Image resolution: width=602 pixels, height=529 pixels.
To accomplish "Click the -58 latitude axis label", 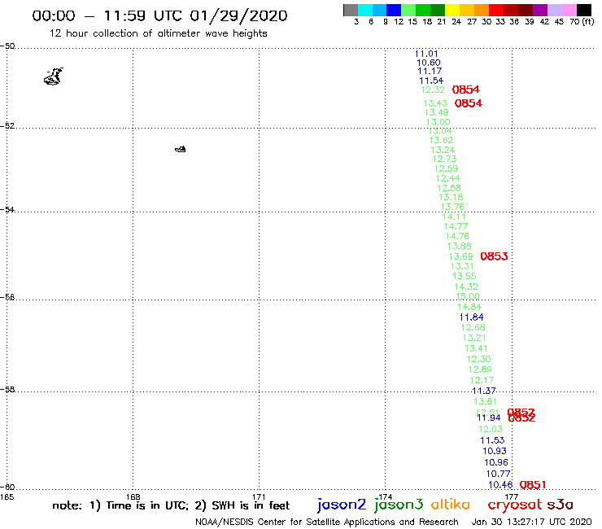I will pyautogui.click(x=7, y=389).
